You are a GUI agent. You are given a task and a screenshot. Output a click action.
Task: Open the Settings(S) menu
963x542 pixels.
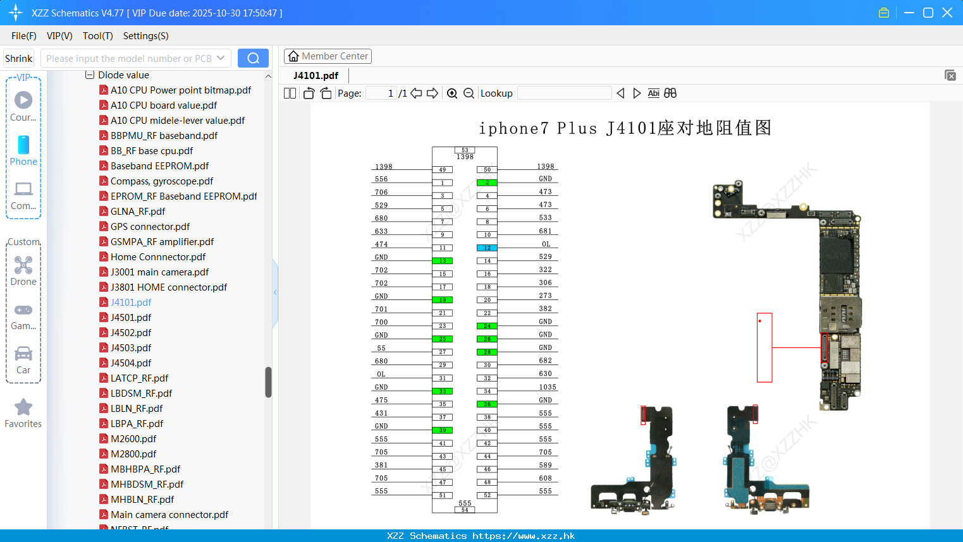[146, 36]
